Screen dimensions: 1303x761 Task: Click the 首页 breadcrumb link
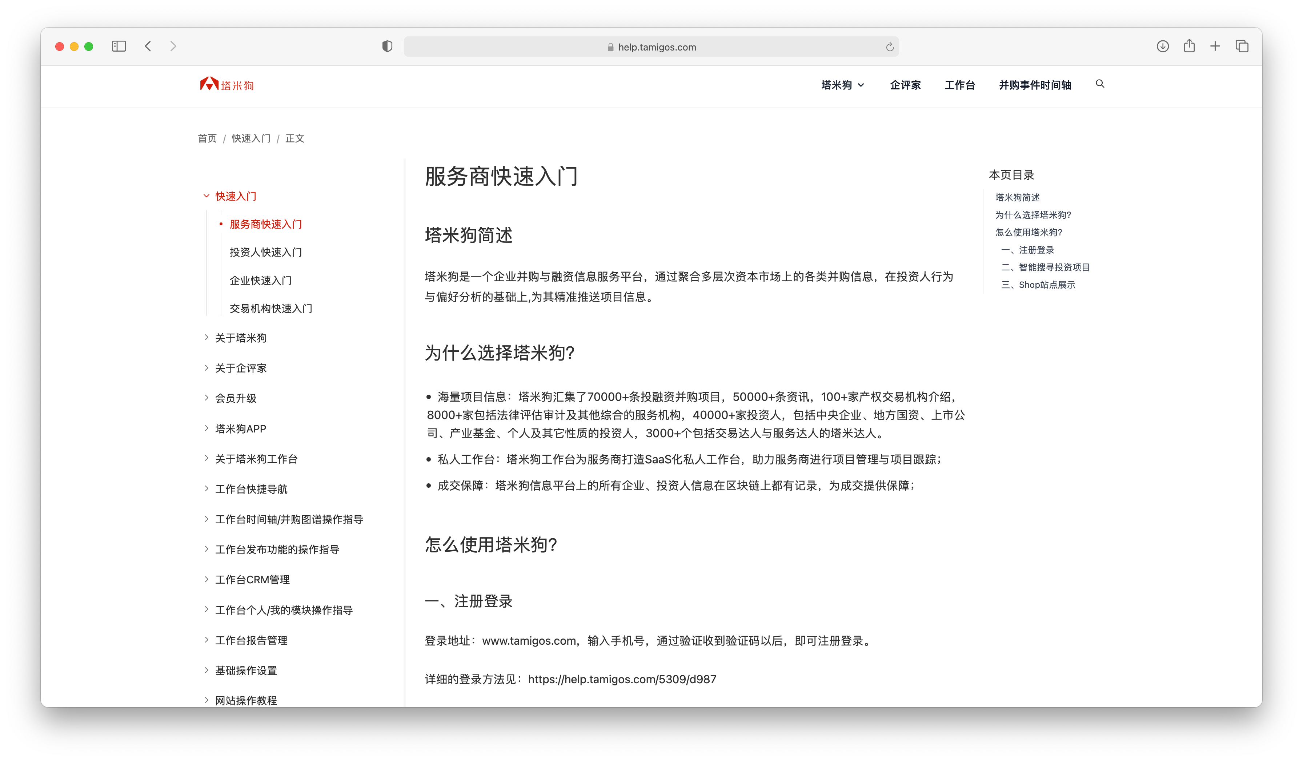207,138
